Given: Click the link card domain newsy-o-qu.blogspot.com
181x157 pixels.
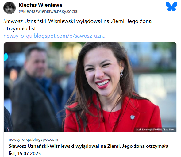Looking at the screenshot, I should (33, 139).
